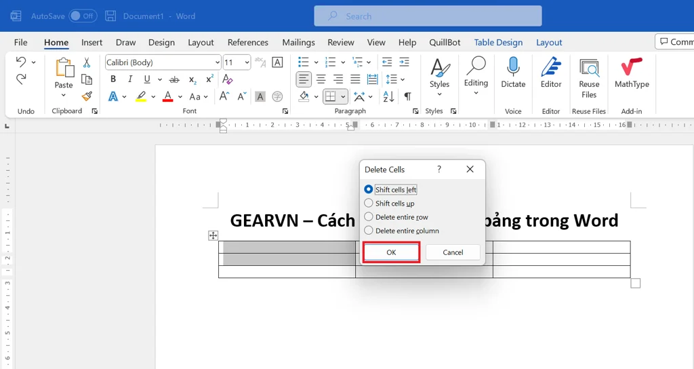Apply italic formatting
694x369 pixels.
(x=130, y=79)
